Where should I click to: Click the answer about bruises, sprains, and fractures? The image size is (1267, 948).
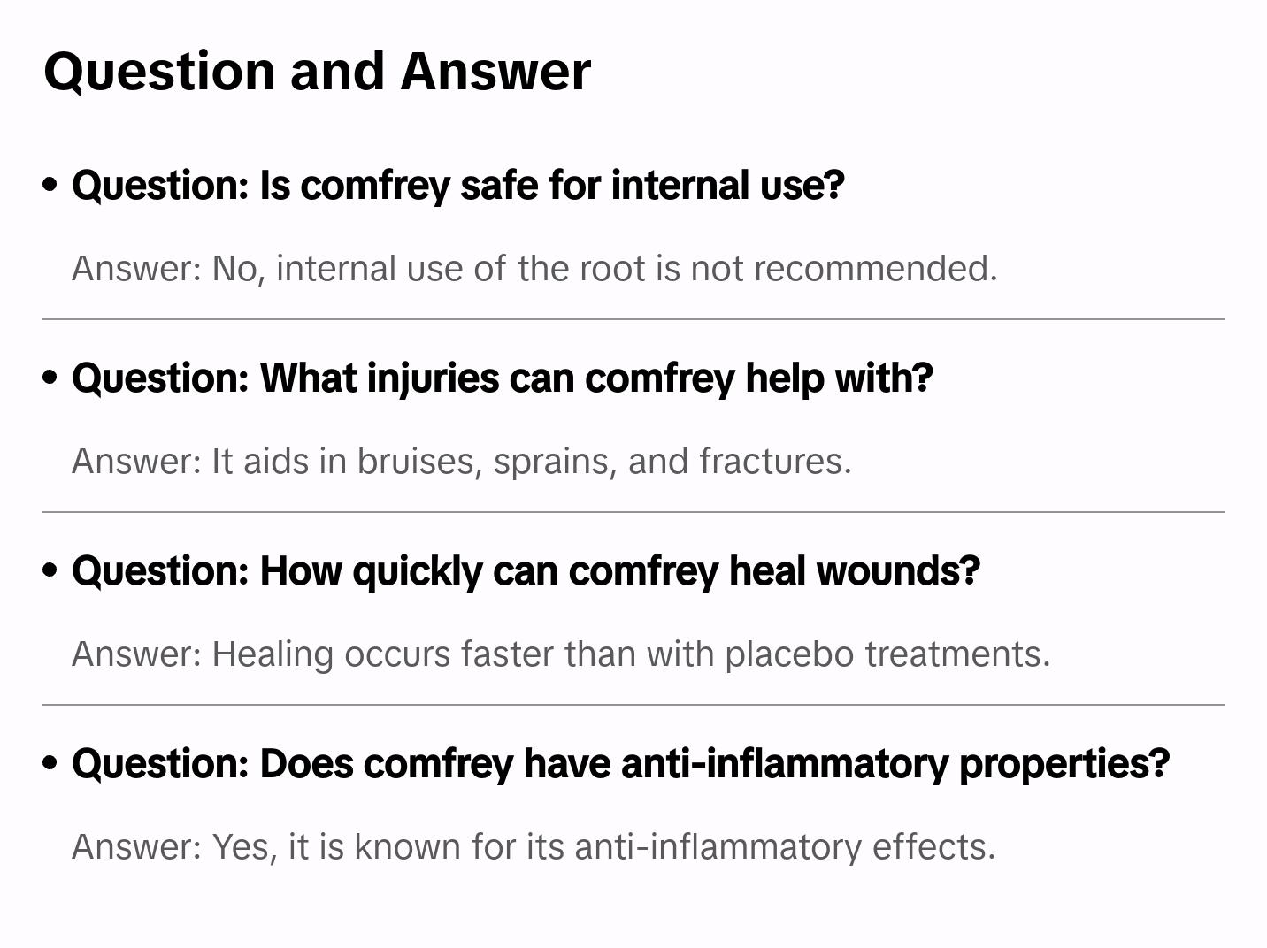pos(461,462)
